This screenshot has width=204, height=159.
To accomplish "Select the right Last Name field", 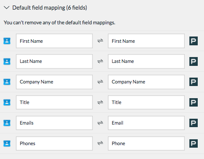I will tap(146, 62).
